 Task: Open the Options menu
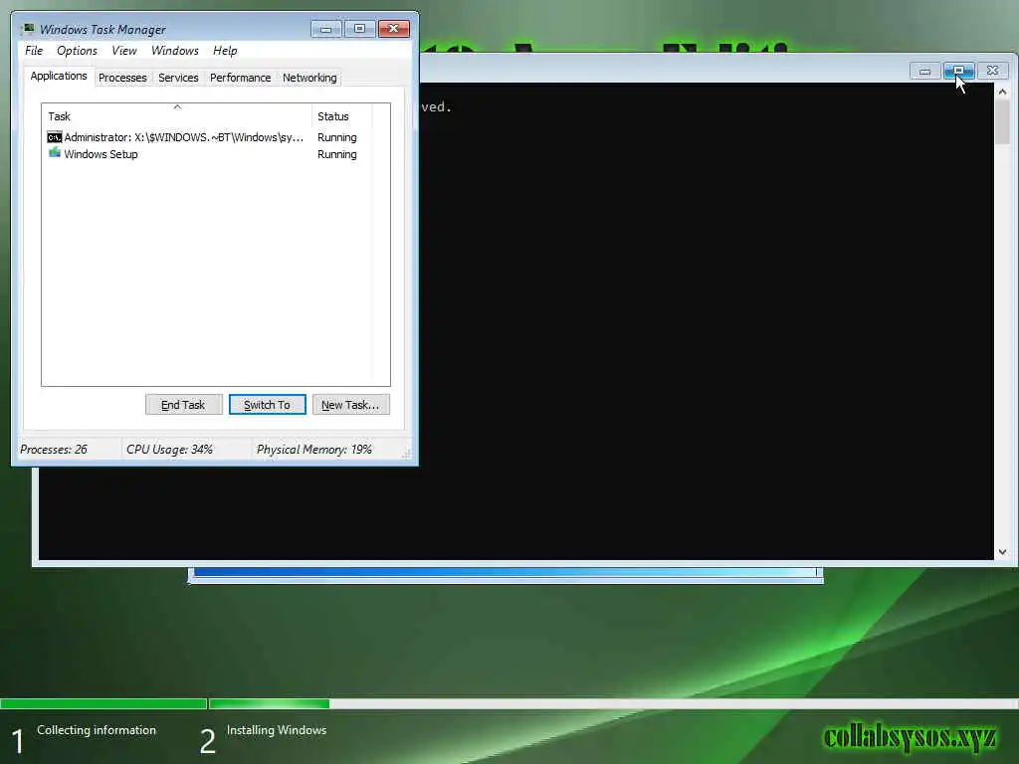[x=77, y=51]
